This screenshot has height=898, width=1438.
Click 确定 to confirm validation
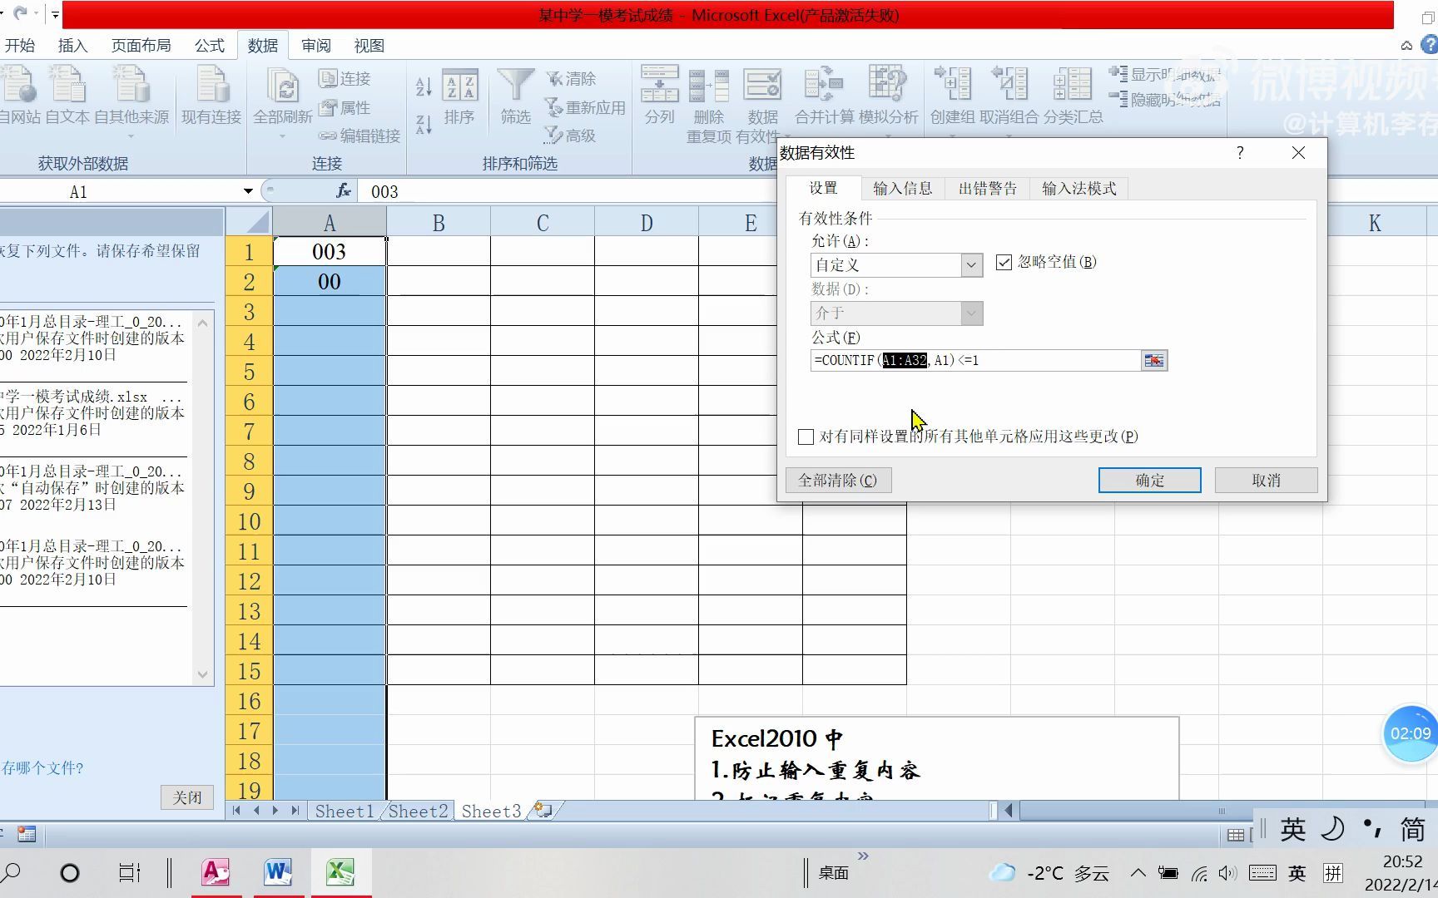[x=1149, y=480]
